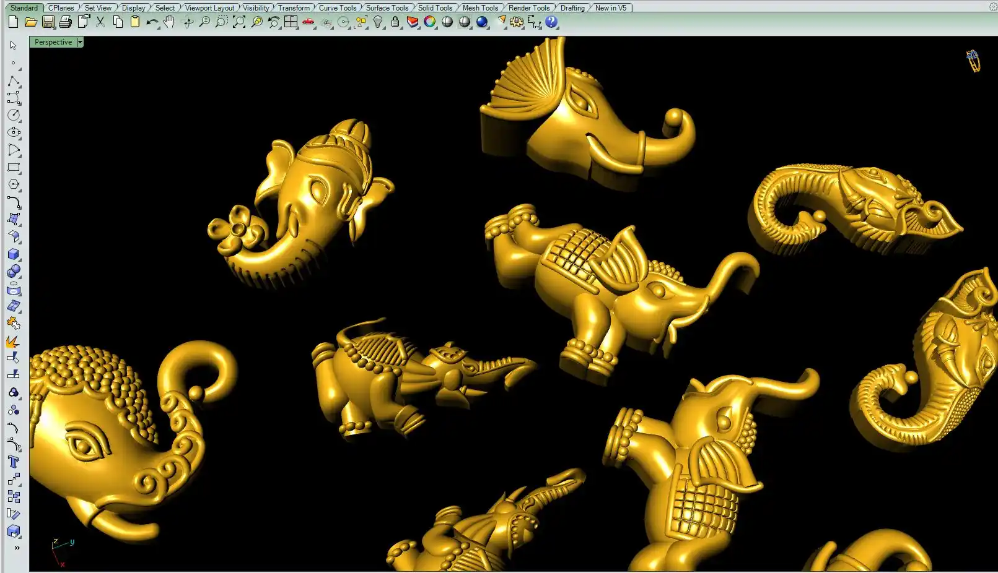Image resolution: width=998 pixels, height=573 pixels.
Task: Open the color wheel object properties
Action: point(430,22)
